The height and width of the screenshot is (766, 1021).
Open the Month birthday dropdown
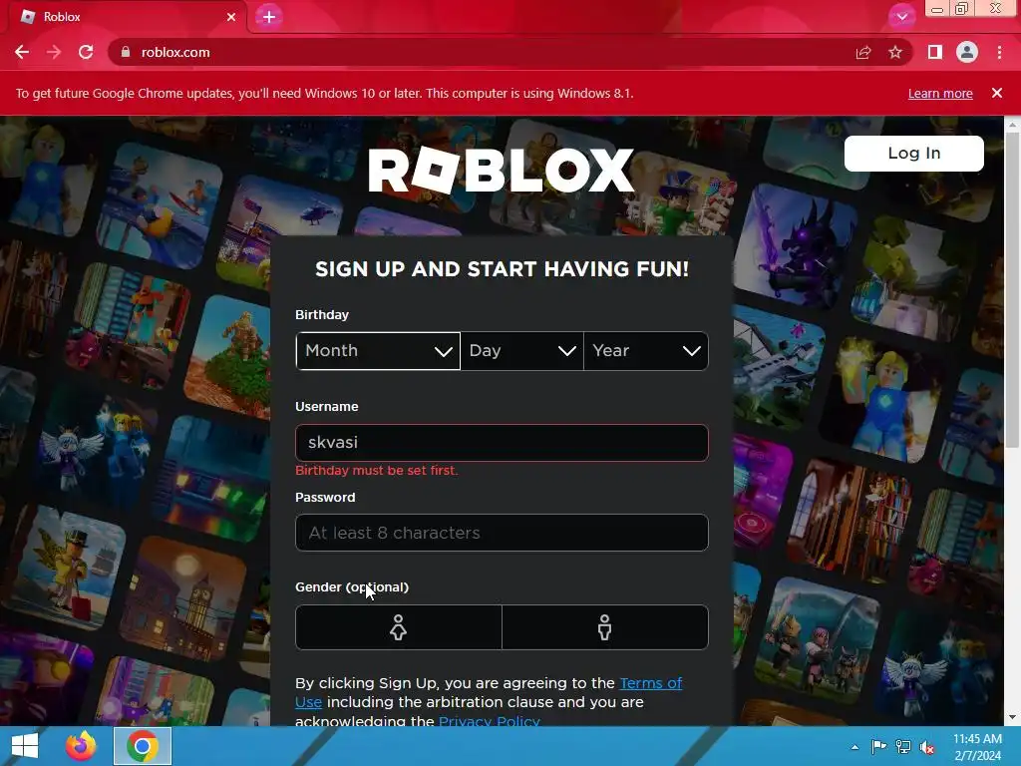pyautogui.click(x=378, y=351)
